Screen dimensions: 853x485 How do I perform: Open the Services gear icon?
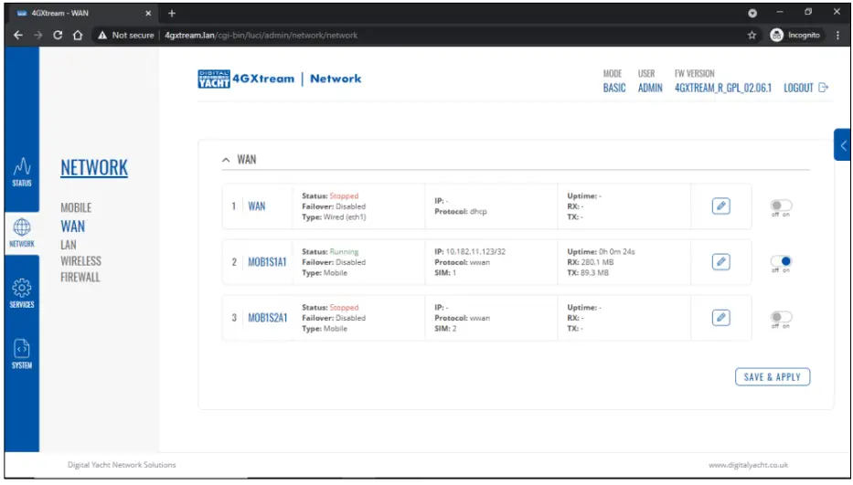coord(22,288)
